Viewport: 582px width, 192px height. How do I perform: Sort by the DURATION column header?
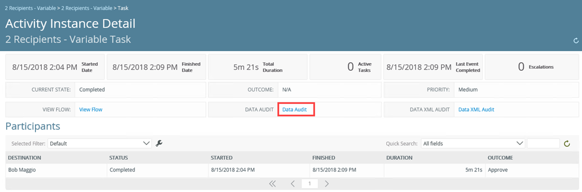(399, 158)
